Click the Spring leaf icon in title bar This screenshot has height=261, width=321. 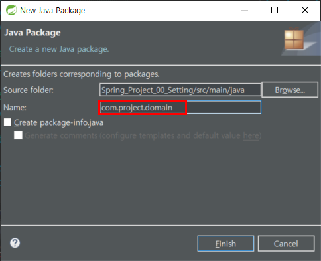pos(11,10)
